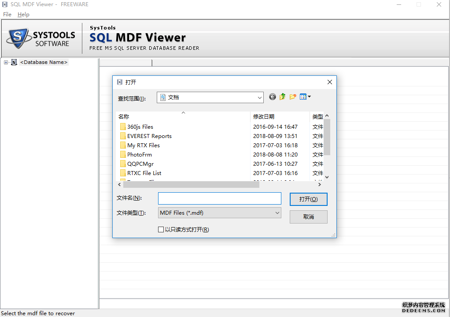450x317 pixels.
Task: Sort by Date modified (修改日期) column header
Action: [280, 116]
